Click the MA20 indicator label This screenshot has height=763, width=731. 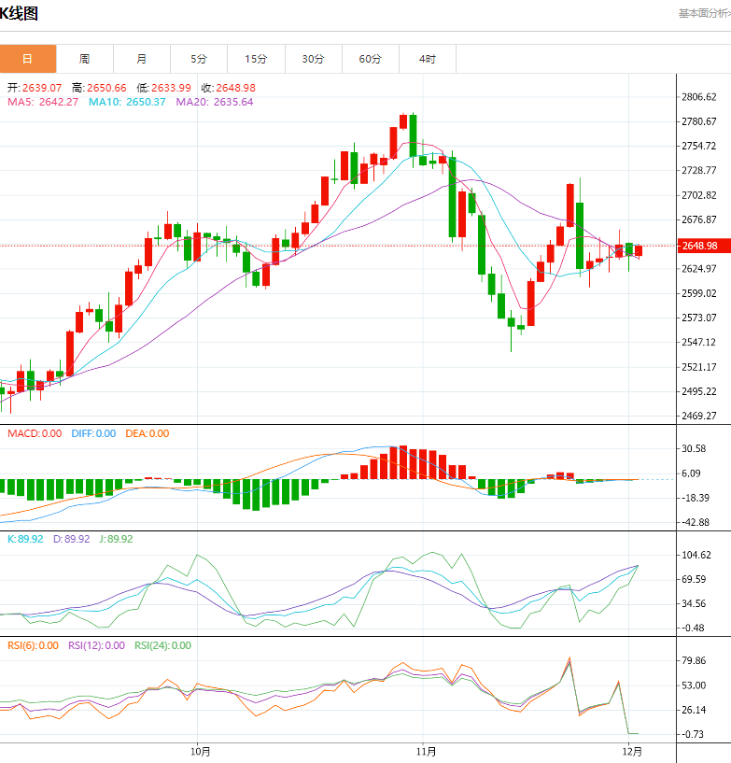(214, 102)
